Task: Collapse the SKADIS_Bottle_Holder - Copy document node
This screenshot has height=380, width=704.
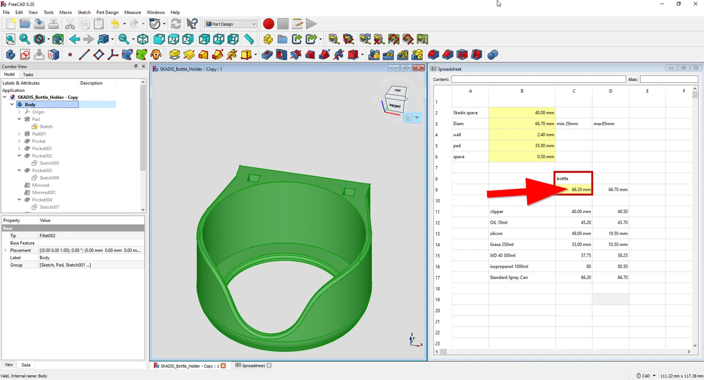Action: (5, 97)
